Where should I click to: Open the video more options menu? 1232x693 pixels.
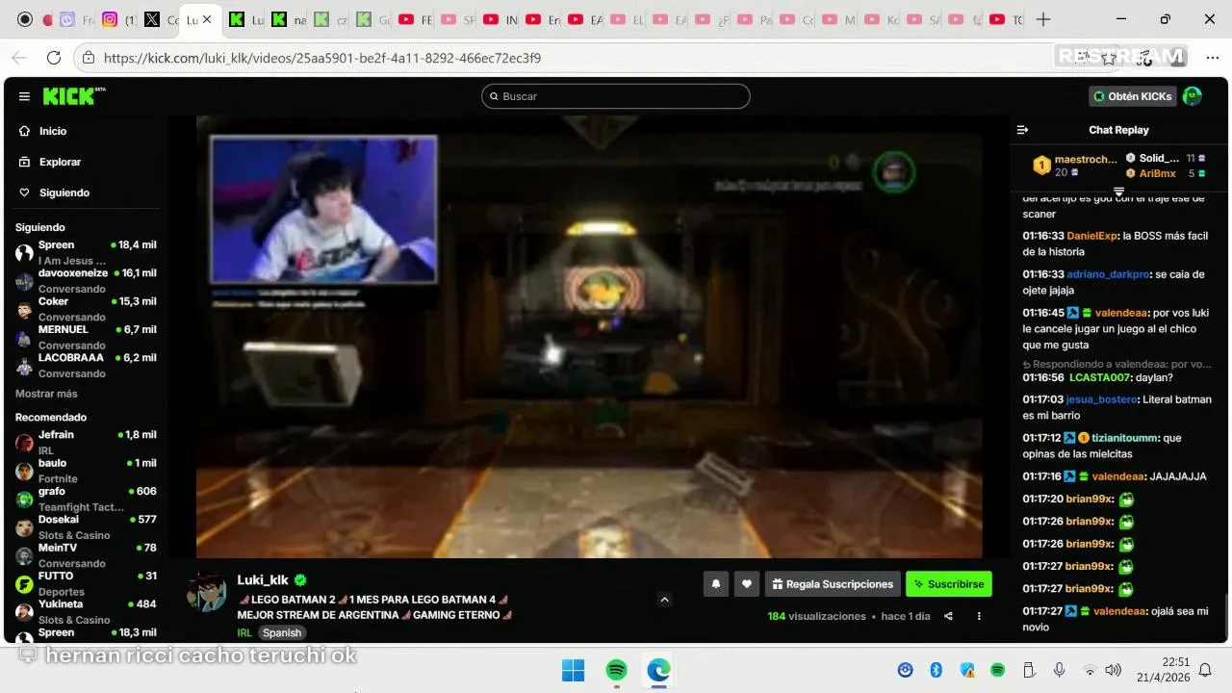click(979, 616)
